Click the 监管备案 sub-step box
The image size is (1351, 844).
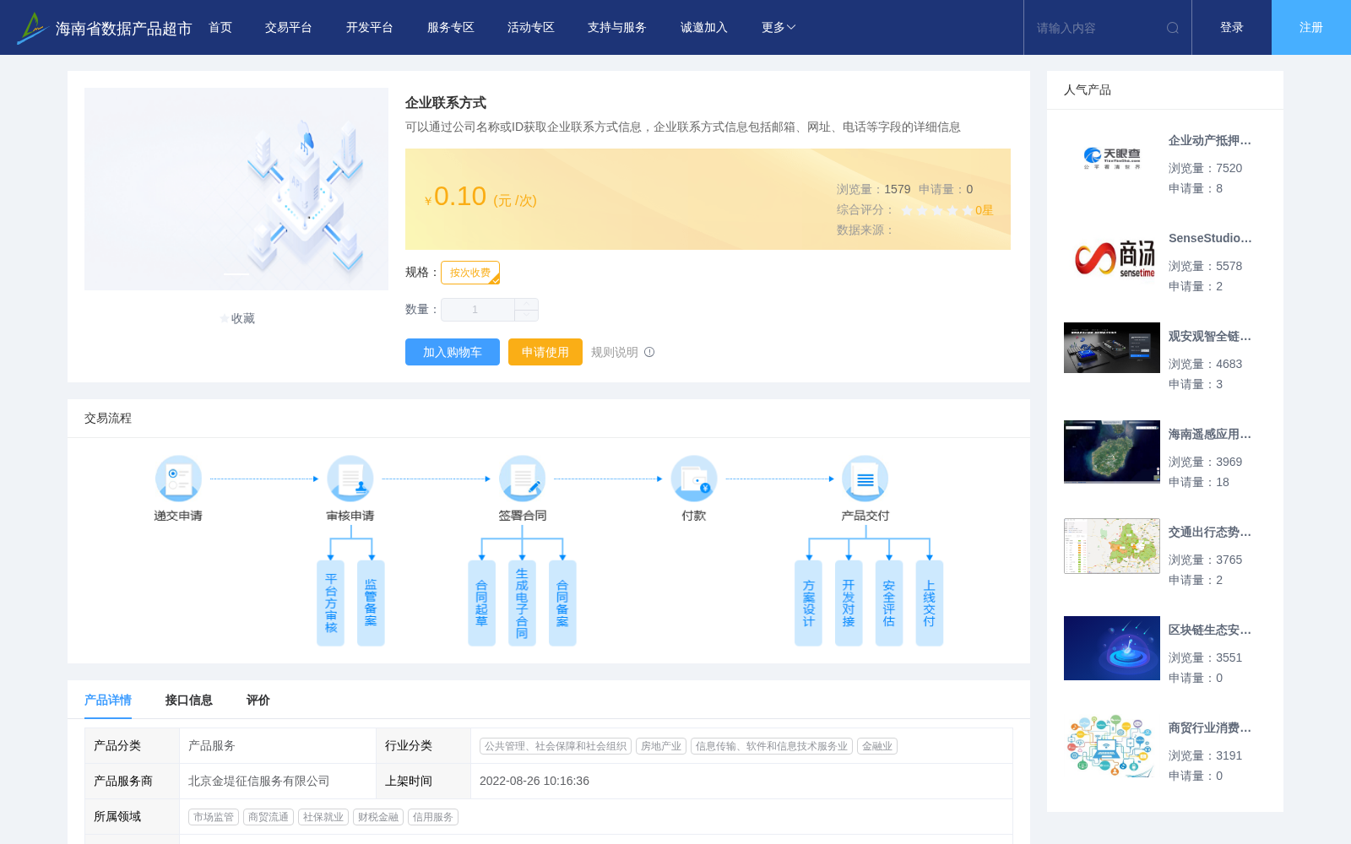pyautogui.click(x=371, y=603)
